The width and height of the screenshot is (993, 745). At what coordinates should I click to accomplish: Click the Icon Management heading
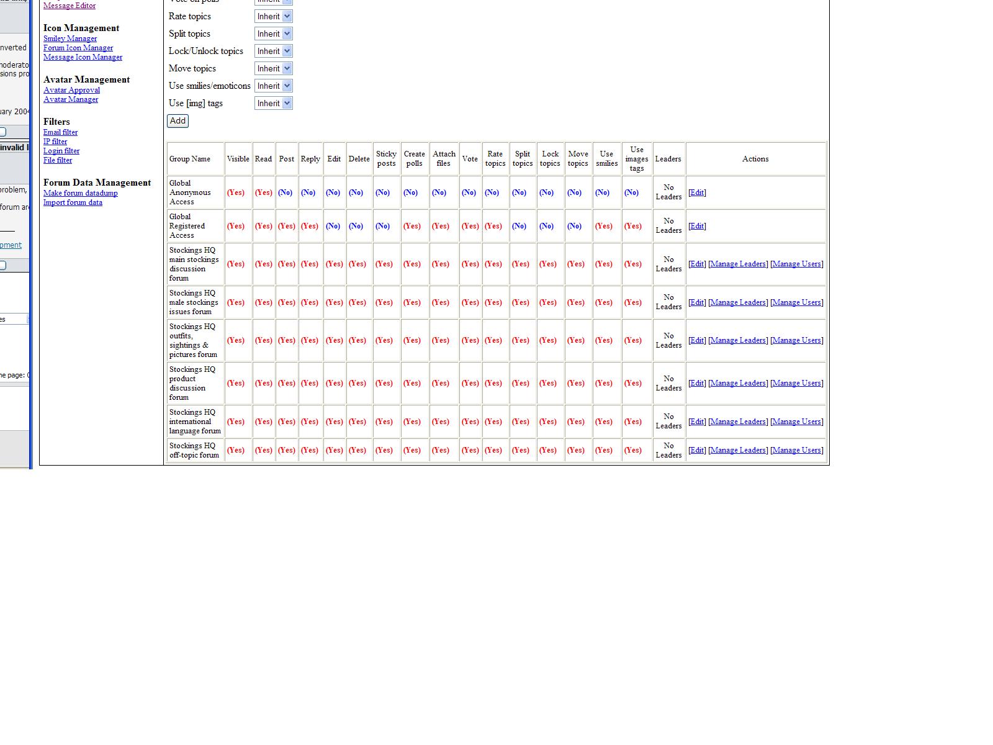(x=81, y=28)
